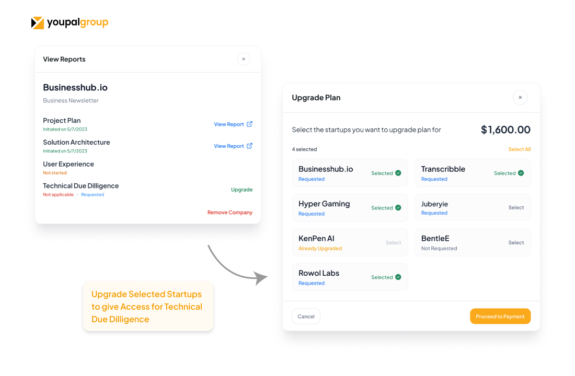The width and height of the screenshot is (575, 376).
Task: Click the Businesshub.io company heading
Action: 75,87
